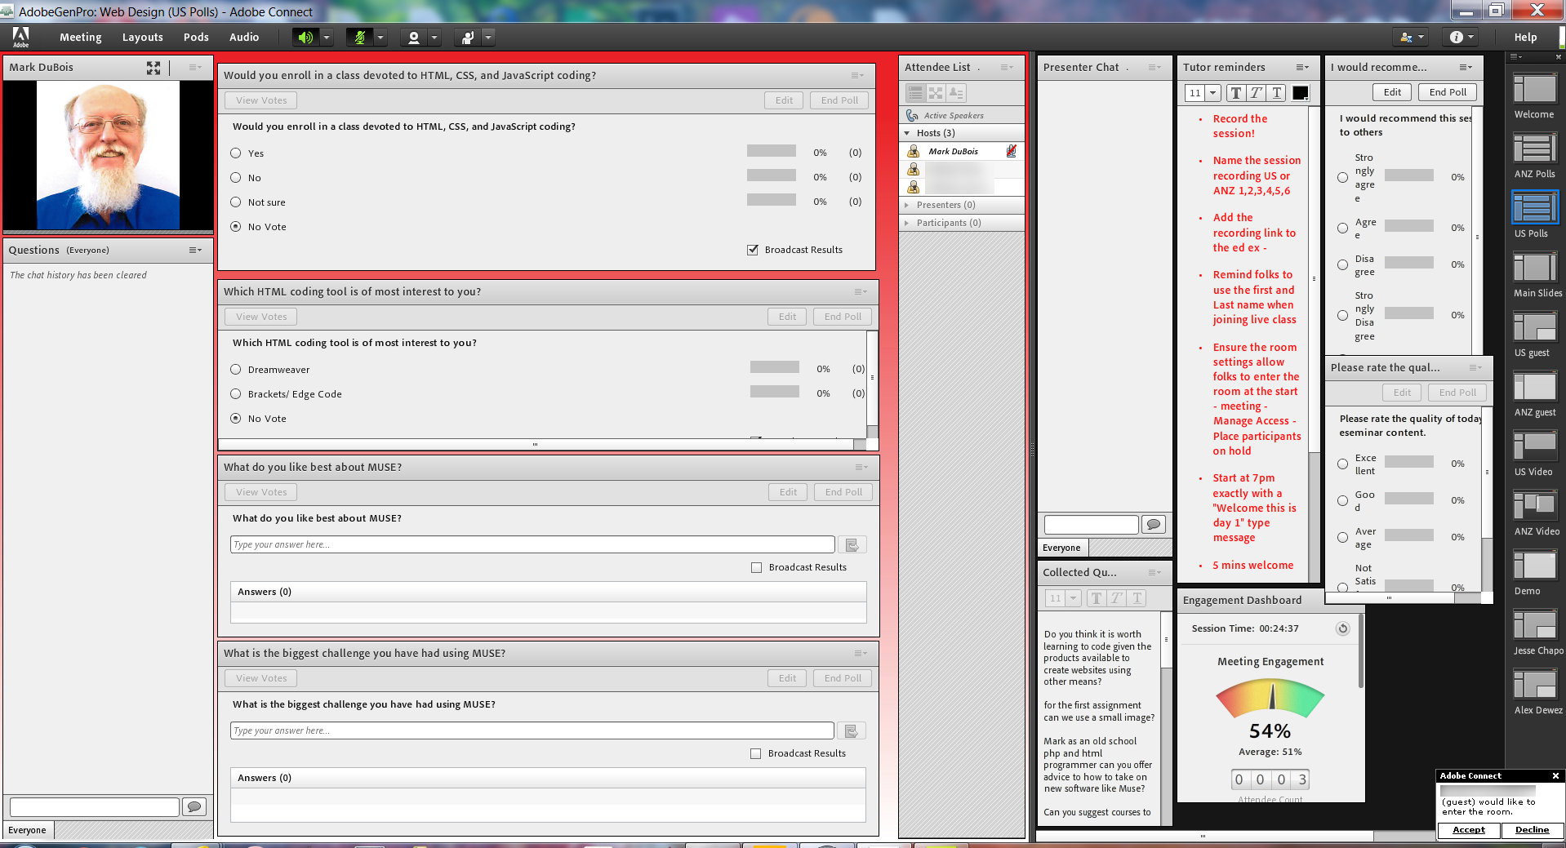Check Broadcast Results for 'like best about MUSE' poll
Image resolution: width=1566 pixels, height=848 pixels.
tap(756, 567)
